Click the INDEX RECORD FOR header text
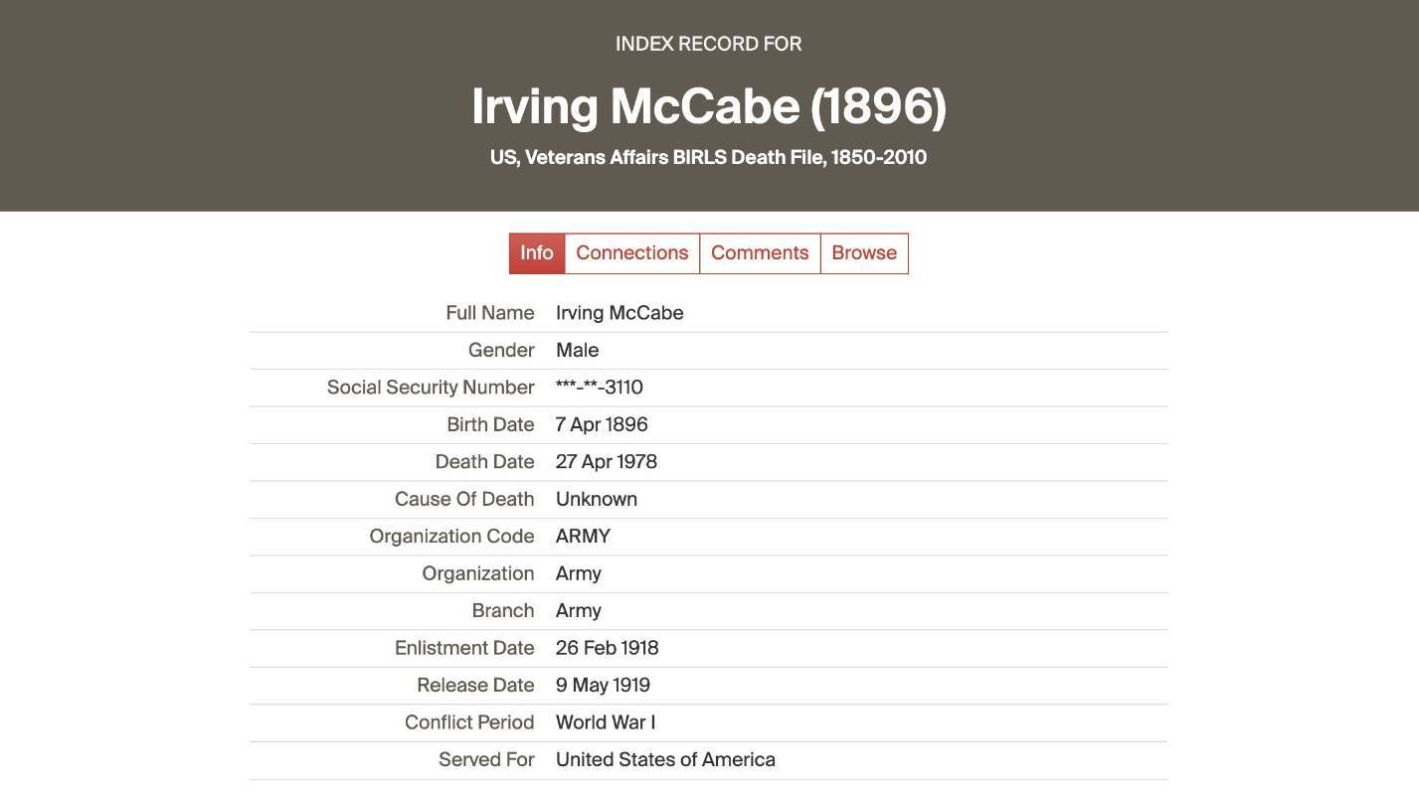Screen dimensions: 1419x795 coord(709,44)
